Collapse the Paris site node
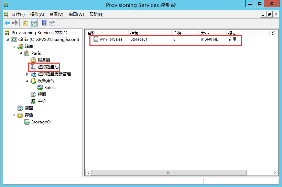Viewport: 282px width, 187px height. click(x=21, y=53)
